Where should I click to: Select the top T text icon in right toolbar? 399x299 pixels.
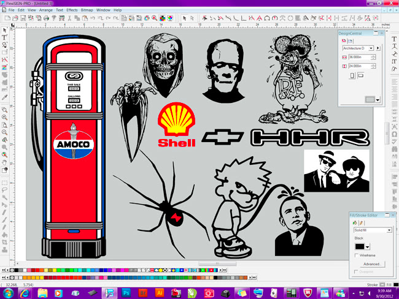point(394,39)
